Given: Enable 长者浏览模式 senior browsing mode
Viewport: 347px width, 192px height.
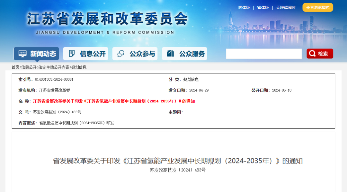Looking at the screenshot, I should pos(318,7).
